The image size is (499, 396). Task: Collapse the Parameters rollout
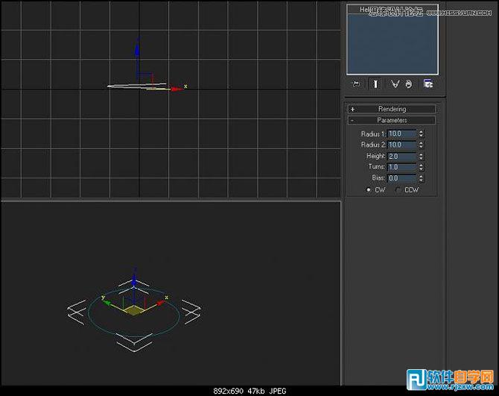coord(392,120)
